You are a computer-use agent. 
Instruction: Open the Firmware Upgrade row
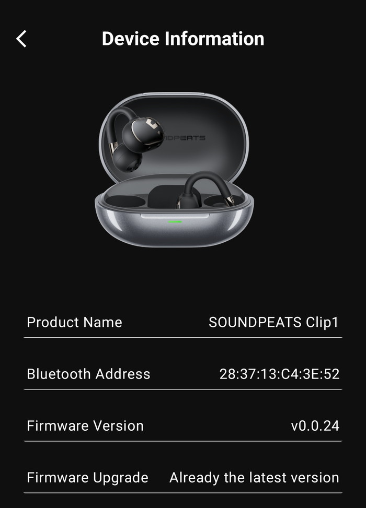click(183, 478)
